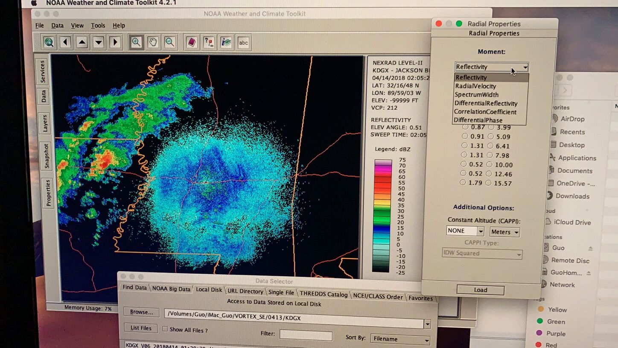Image resolution: width=618 pixels, height=348 pixels.
Task: Eject the Guo volume in Finder
Action: (x=590, y=248)
